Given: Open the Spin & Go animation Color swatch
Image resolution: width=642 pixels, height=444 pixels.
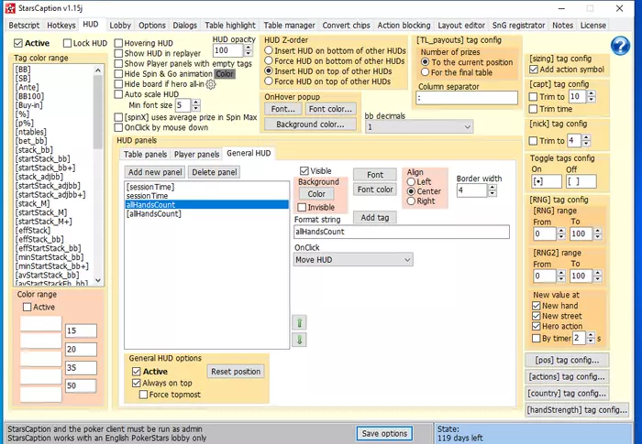Looking at the screenshot, I should (225, 74).
